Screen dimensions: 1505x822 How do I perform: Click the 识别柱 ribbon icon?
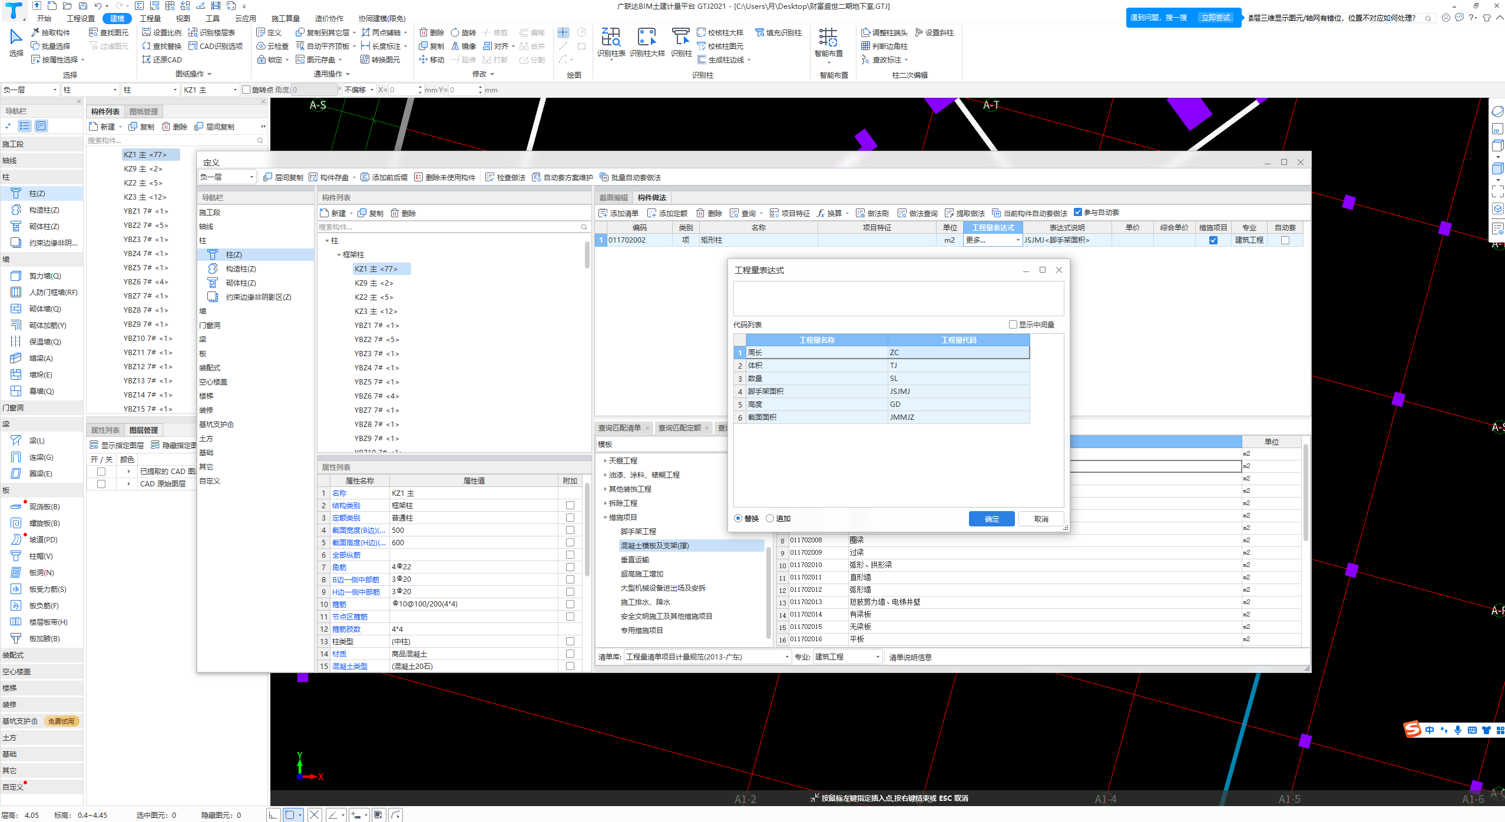681,42
